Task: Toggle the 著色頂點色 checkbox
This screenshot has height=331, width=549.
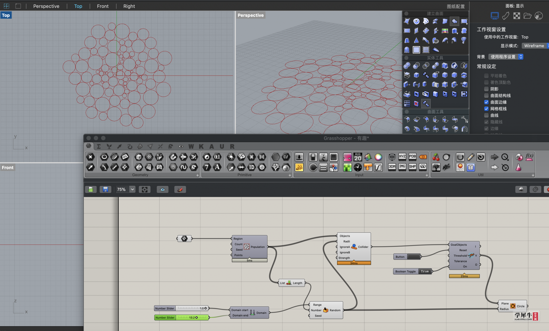Action: click(x=486, y=82)
